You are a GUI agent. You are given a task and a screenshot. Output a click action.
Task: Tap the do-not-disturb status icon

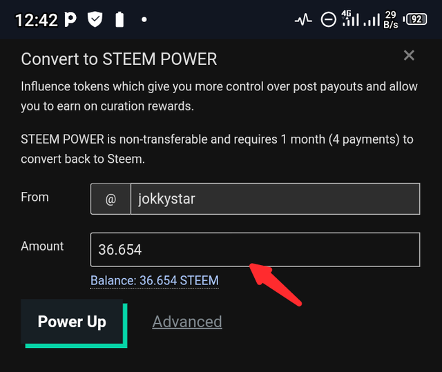[329, 20]
